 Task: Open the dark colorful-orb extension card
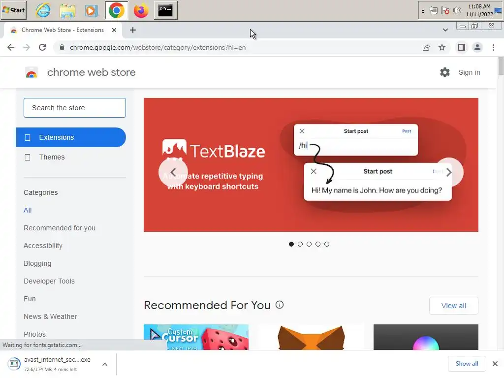click(x=426, y=337)
